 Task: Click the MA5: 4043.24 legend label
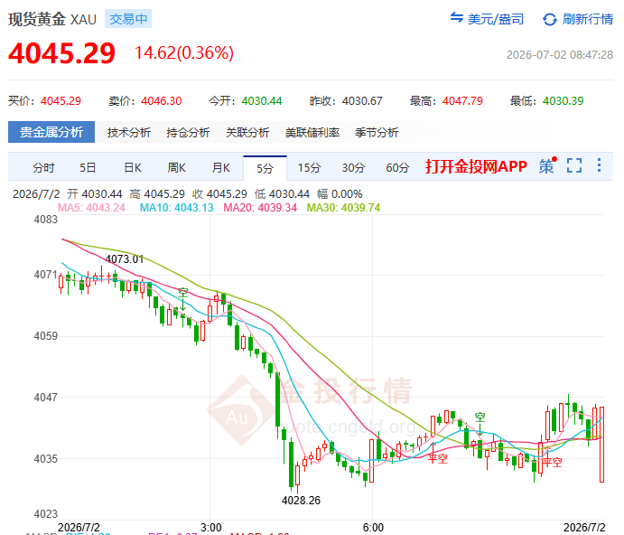(x=91, y=208)
